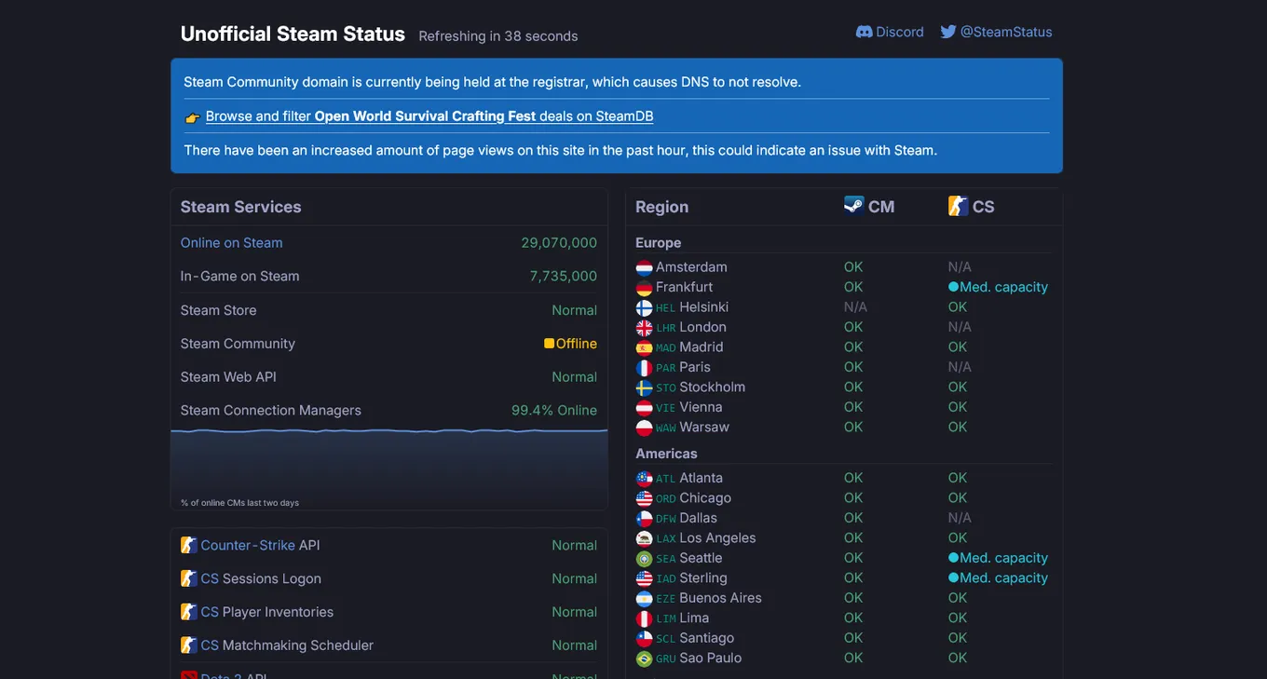Click the CS Matchmaking Scheduler icon

[188, 645]
